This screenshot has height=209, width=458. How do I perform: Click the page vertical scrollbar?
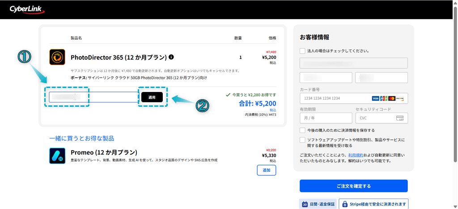coord(455,84)
